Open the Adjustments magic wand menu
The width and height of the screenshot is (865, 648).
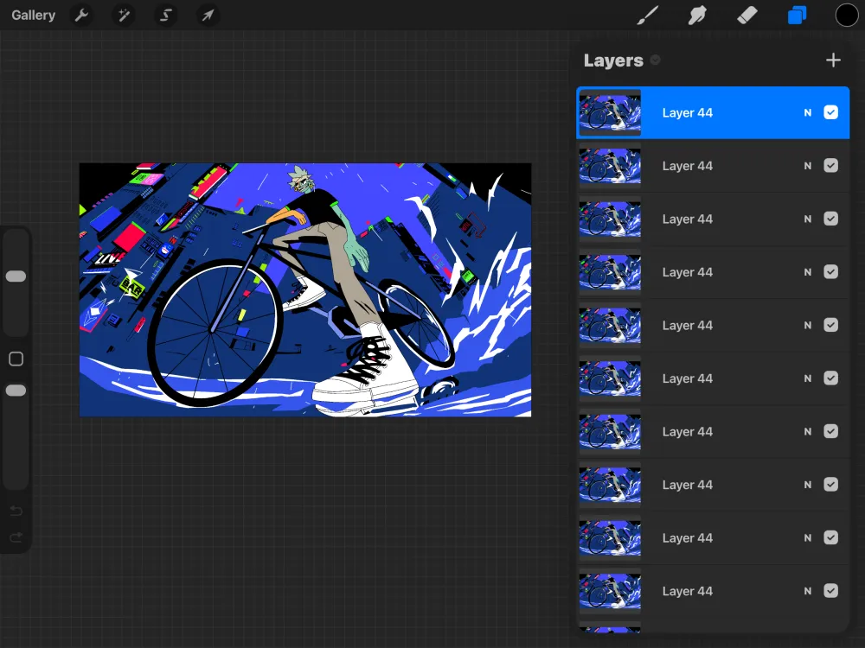124,15
